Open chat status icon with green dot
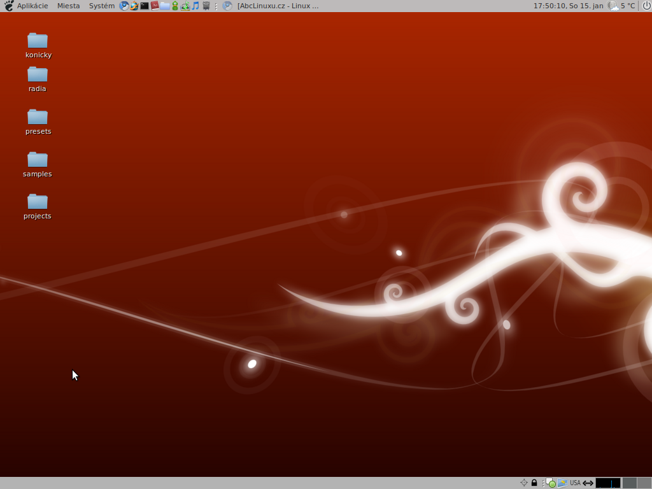 pyautogui.click(x=551, y=483)
